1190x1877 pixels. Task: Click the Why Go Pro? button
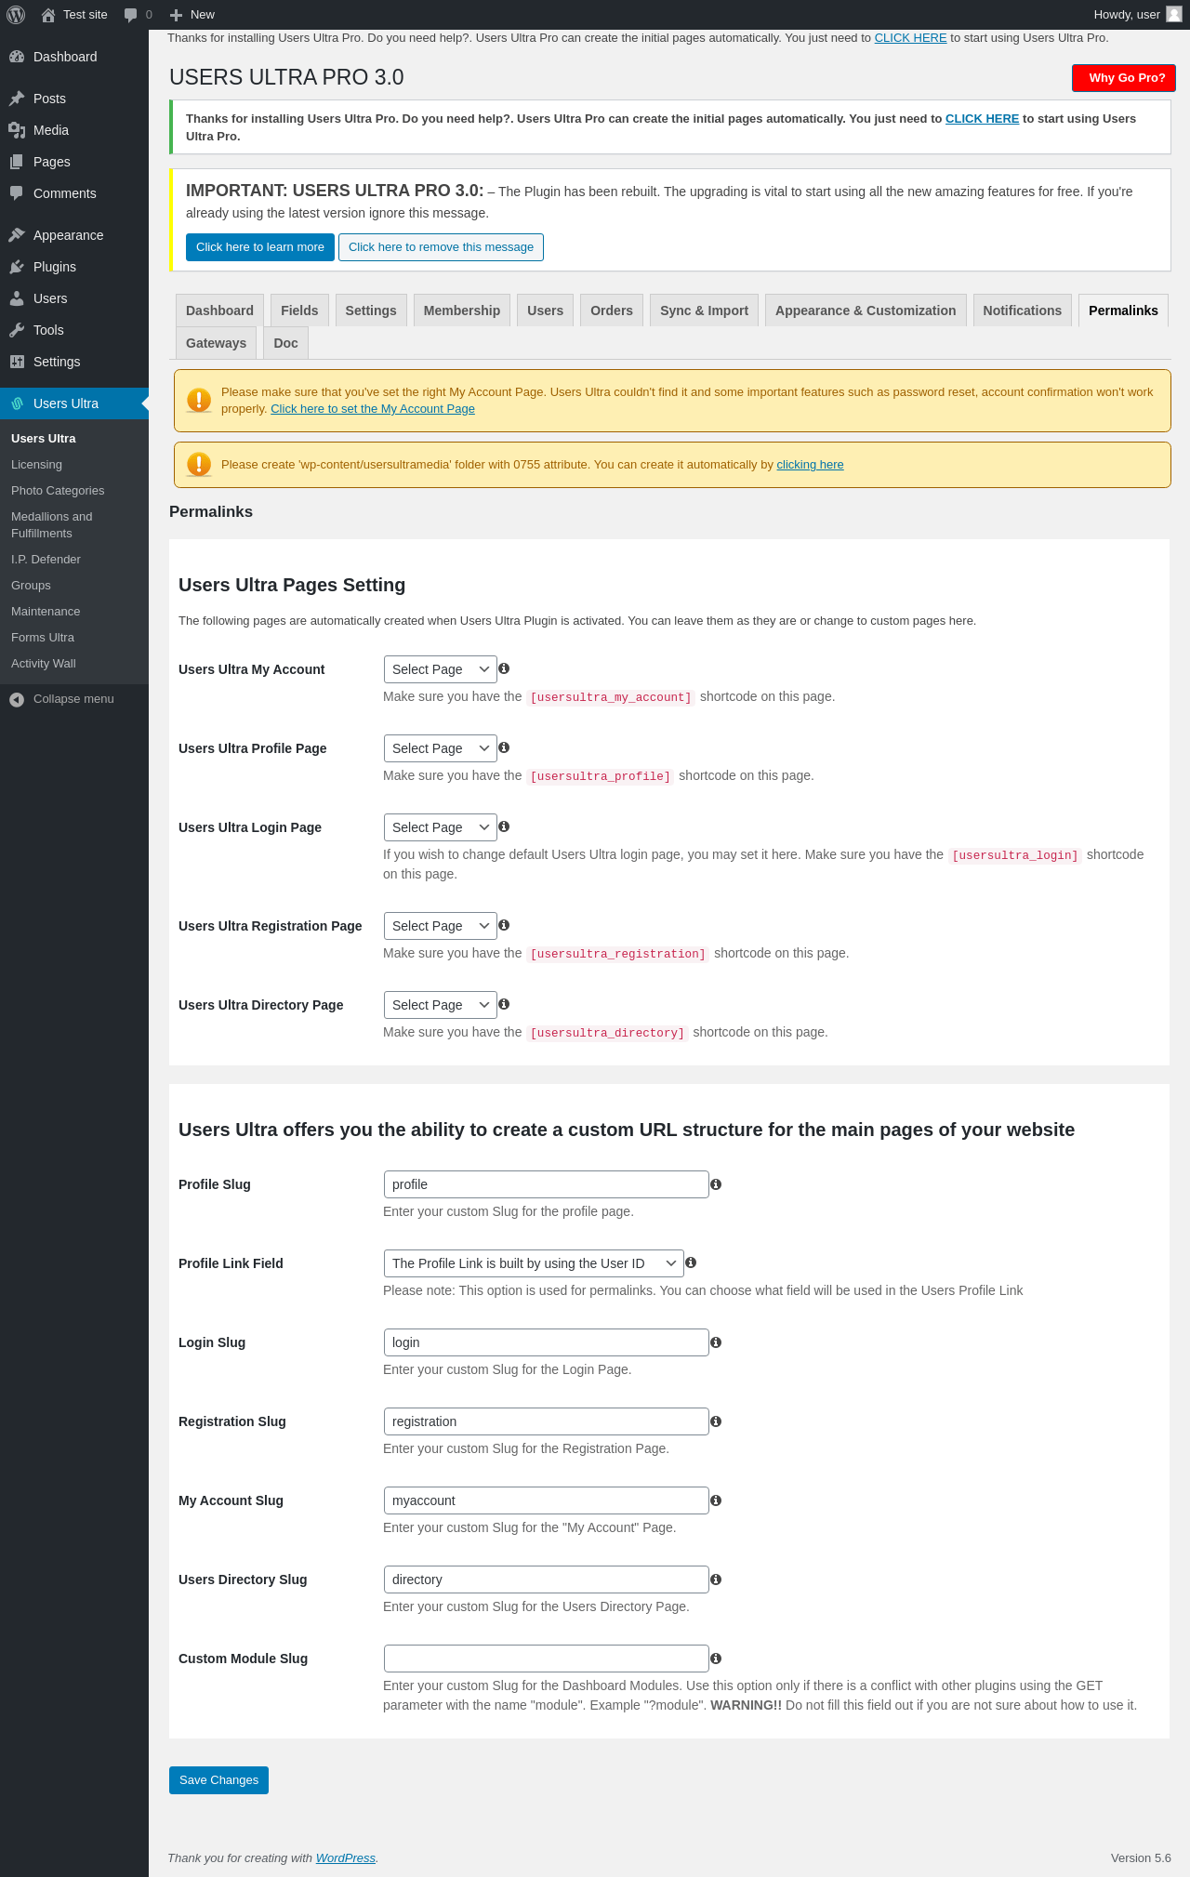(1124, 78)
